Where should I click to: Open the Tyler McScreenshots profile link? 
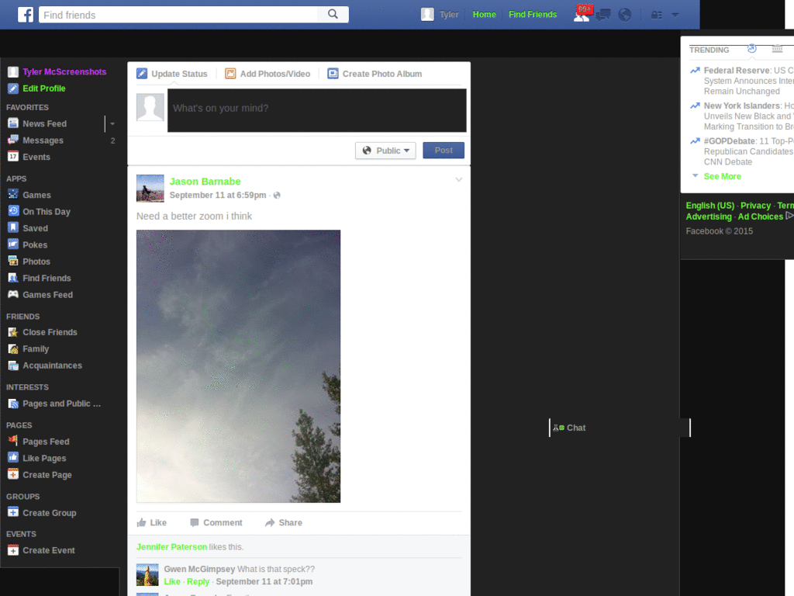64,72
